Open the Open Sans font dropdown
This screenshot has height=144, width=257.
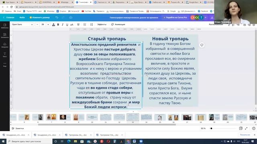click(x=22, y=24)
